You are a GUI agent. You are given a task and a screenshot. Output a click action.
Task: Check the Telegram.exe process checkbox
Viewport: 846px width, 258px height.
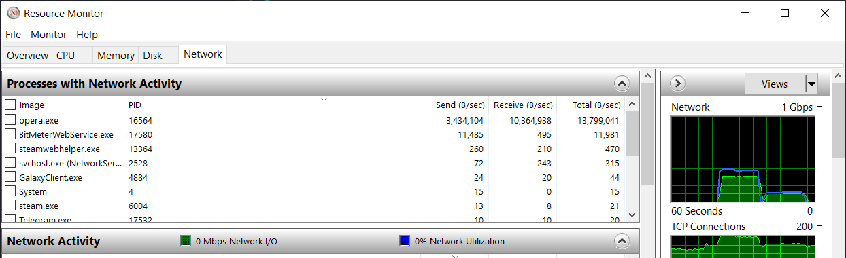click(x=10, y=219)
